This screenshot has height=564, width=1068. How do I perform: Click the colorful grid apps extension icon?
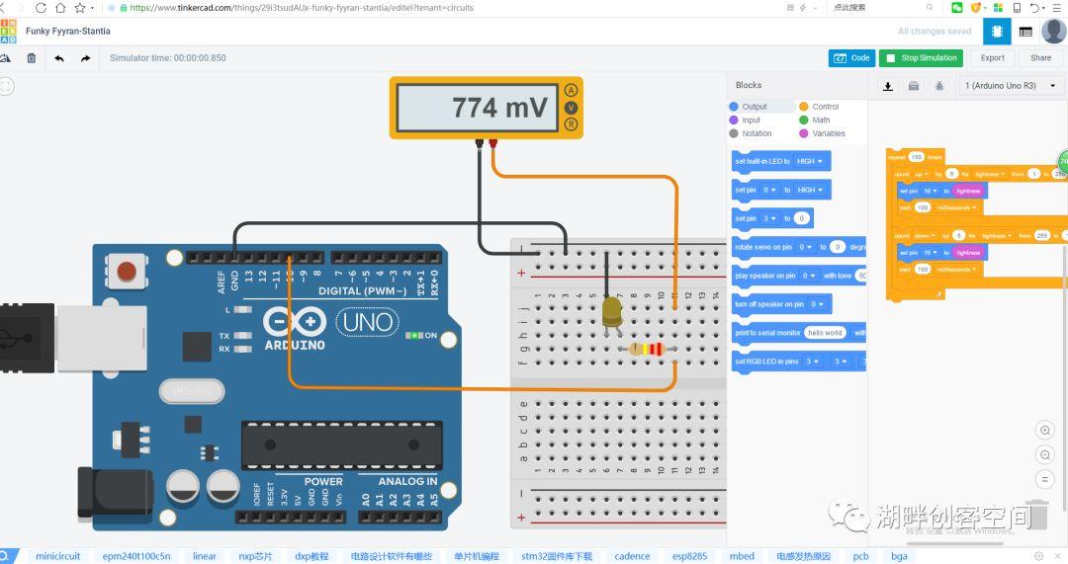(x=998, y=8)
